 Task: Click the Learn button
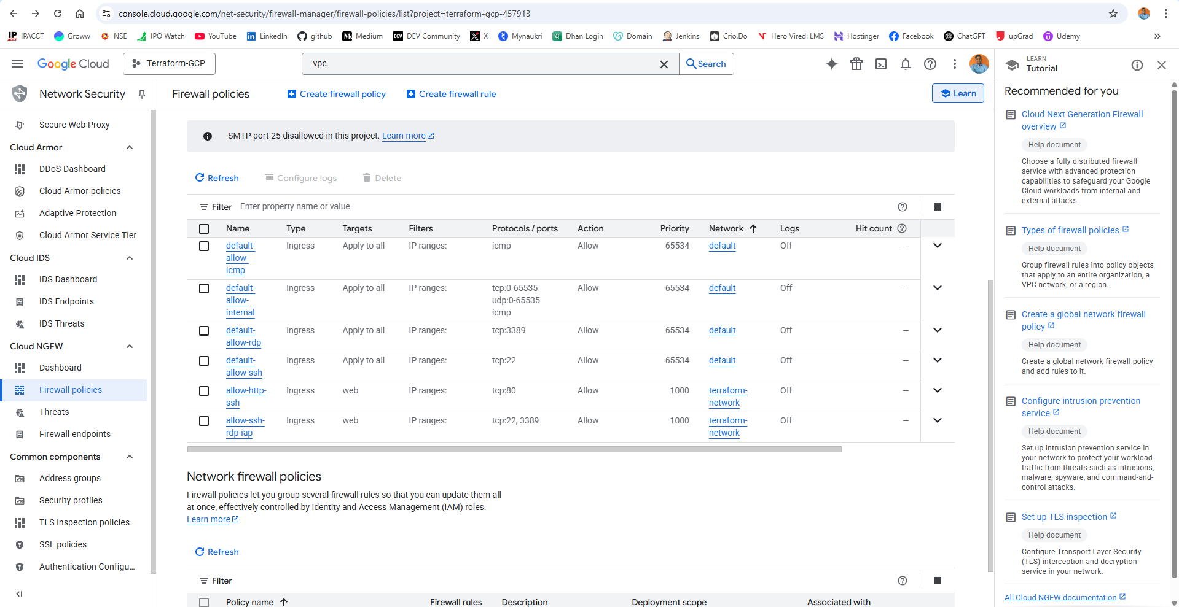coord(958,93)
